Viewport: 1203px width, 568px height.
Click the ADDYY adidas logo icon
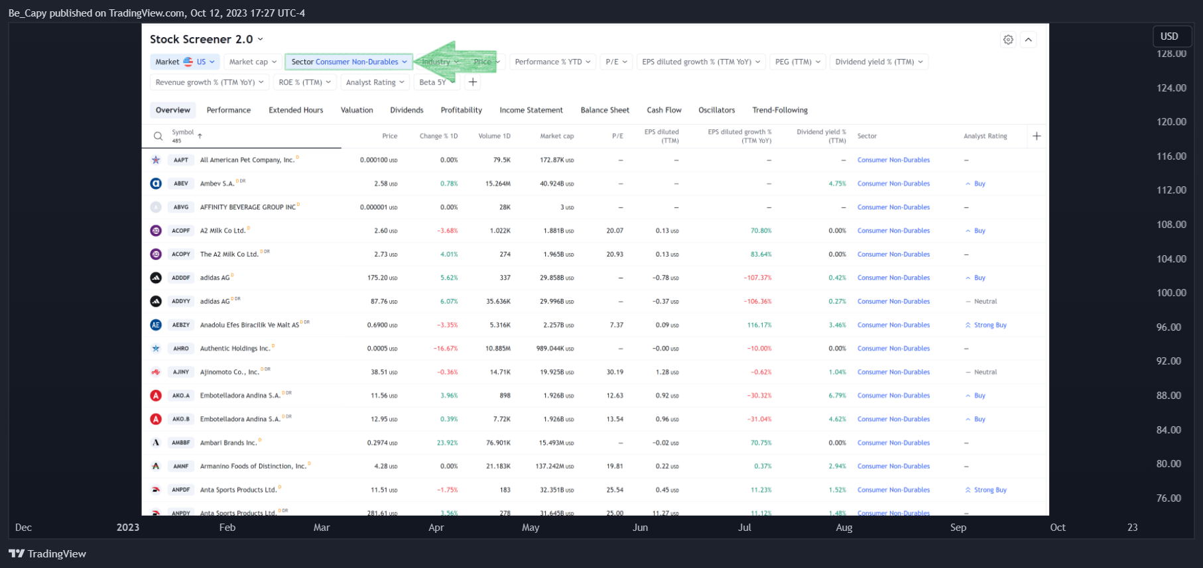click(x=156, y=302)
